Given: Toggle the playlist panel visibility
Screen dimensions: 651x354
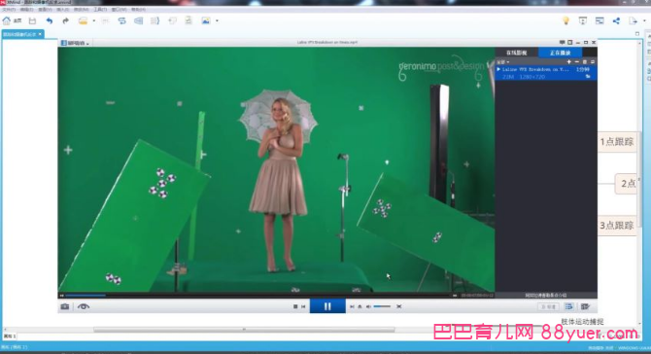Looking at the screenshot, I should point(568,306).
